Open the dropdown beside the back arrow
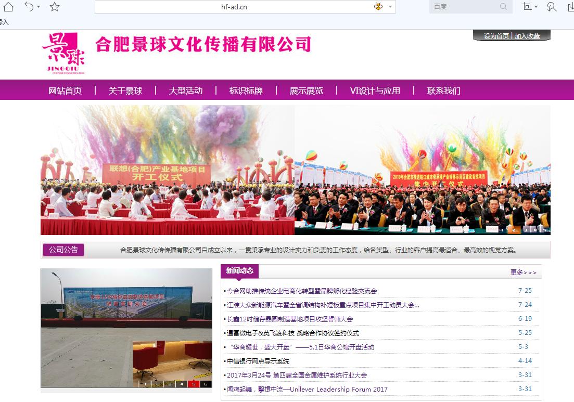Image resolution: width=574 pixels, height=402 pixels. coord(39,7)
